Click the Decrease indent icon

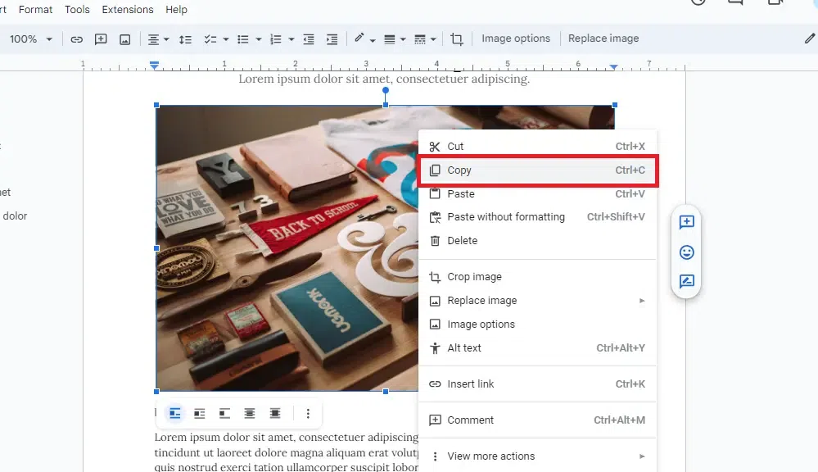[x=309, y=39]
